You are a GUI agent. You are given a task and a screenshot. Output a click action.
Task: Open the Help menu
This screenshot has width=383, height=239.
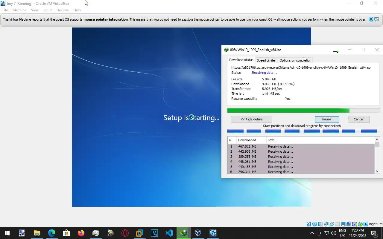77,10
